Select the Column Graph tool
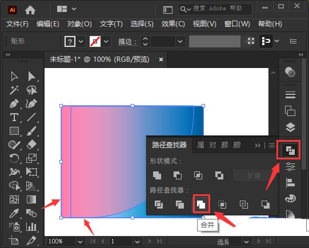 coord(31,227)
